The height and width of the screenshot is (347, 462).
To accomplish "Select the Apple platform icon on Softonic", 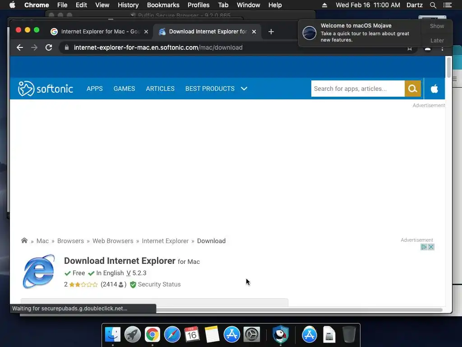I will 434,89.
